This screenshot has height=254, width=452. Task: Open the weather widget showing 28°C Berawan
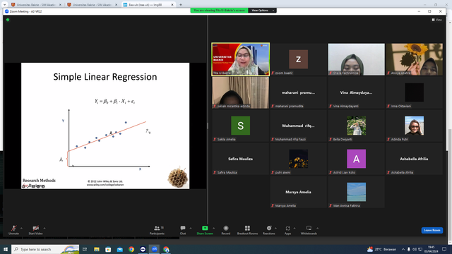tap(381, 249)
